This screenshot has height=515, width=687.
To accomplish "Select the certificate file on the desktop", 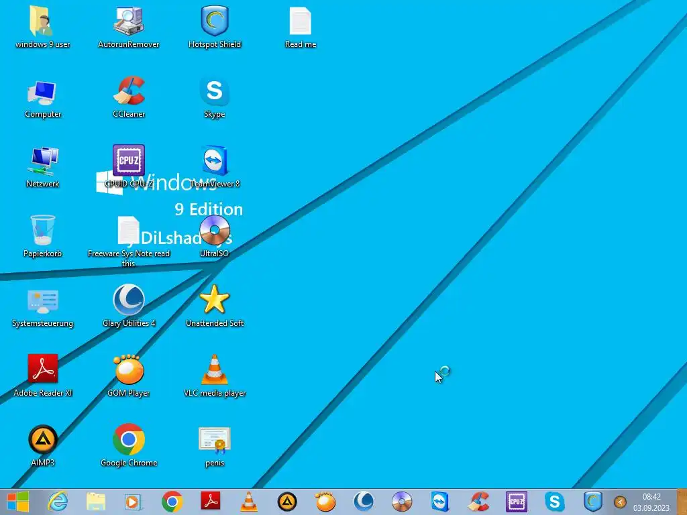I will [x=214, y=447].
